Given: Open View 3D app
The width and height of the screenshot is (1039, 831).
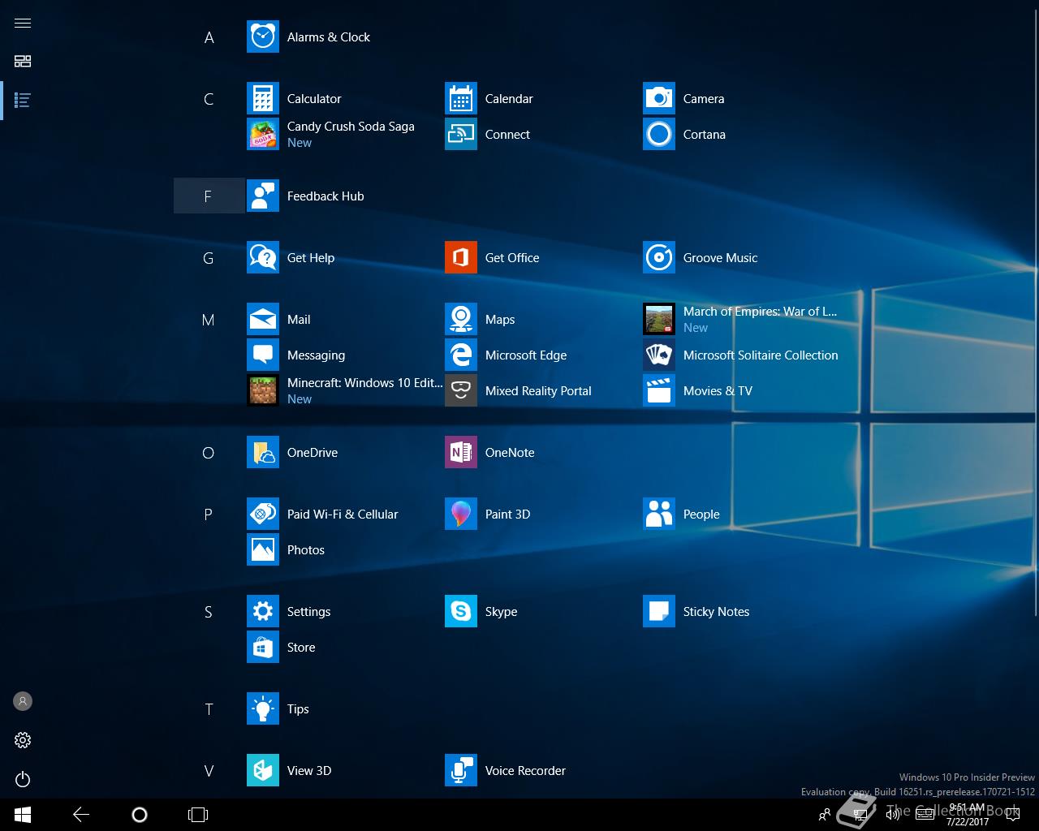Looking at the screenshot, I should point(263,771).
